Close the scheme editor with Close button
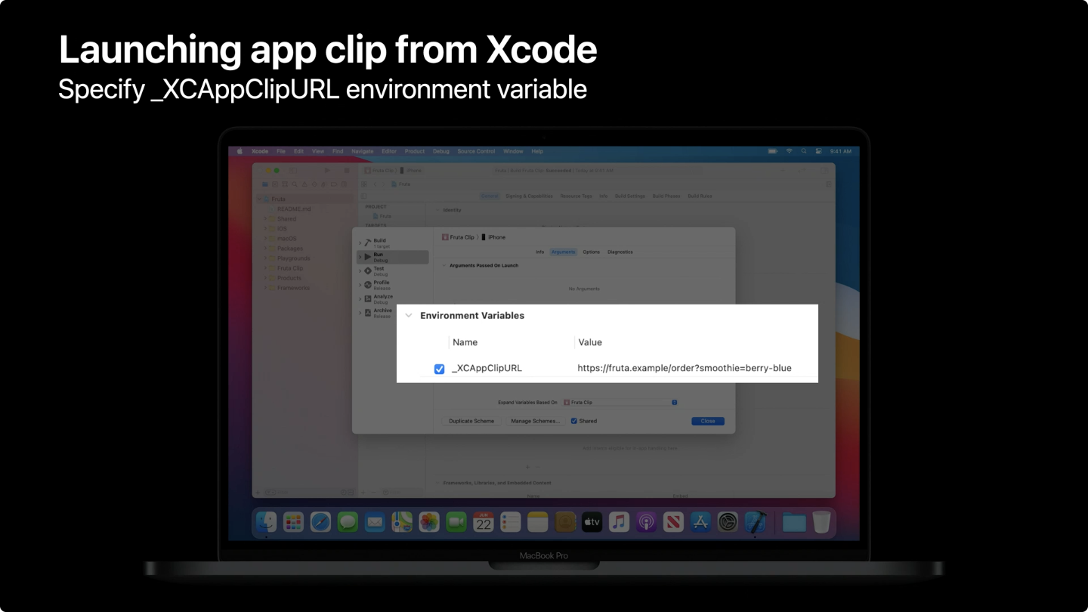This screenshot has width=1088, height=612. click(x=708, y=421)
